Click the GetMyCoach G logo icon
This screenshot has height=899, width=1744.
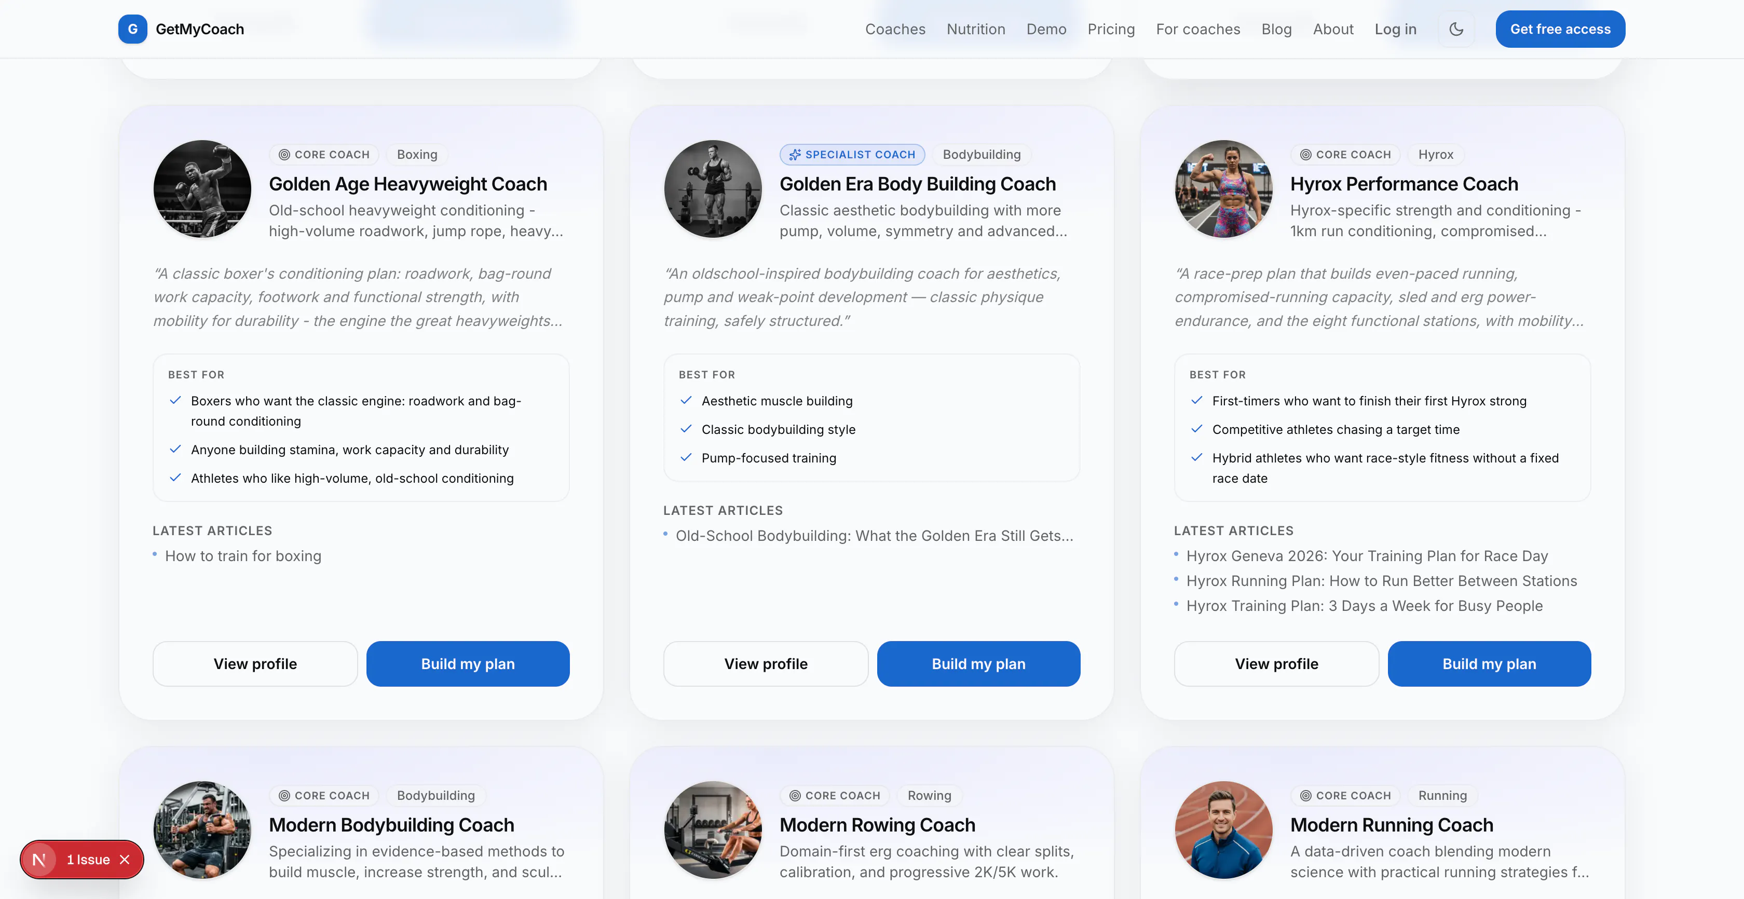tap(133, 29)
